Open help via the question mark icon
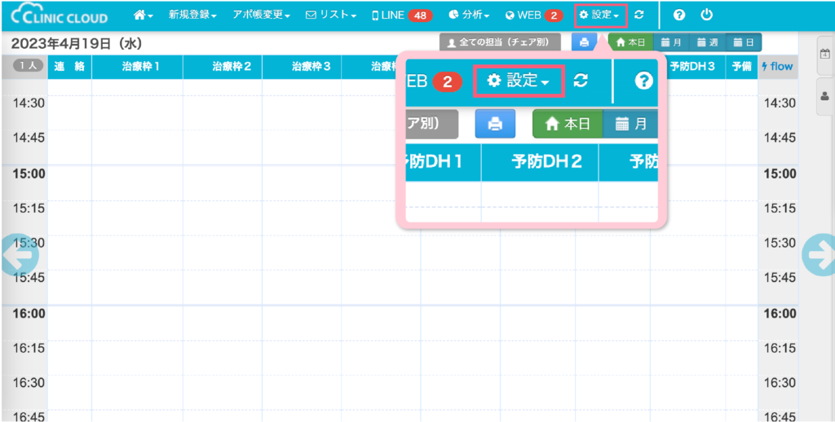The image size is (835, 422). click(678, 15)
